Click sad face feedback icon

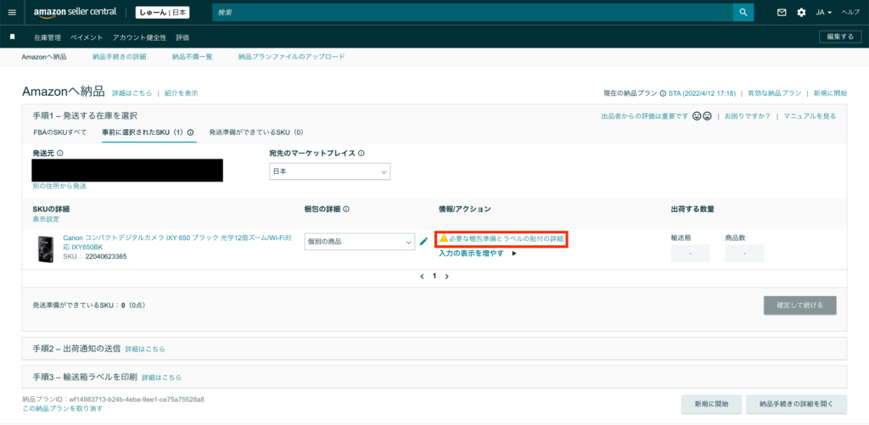coord(707,116)
